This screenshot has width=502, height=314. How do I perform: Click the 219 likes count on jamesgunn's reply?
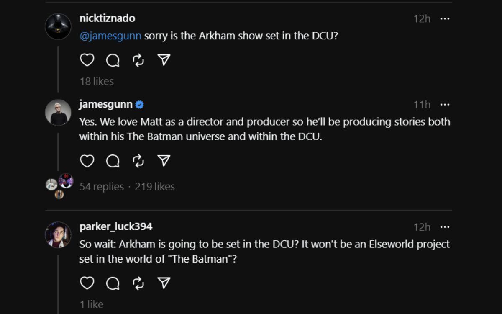(x=154, y=186)
